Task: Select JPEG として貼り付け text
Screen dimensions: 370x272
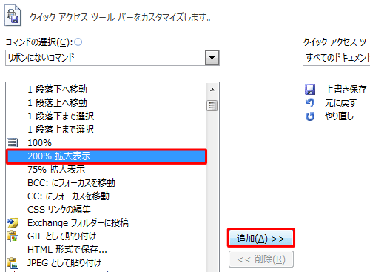Action: tap(64, 263)
